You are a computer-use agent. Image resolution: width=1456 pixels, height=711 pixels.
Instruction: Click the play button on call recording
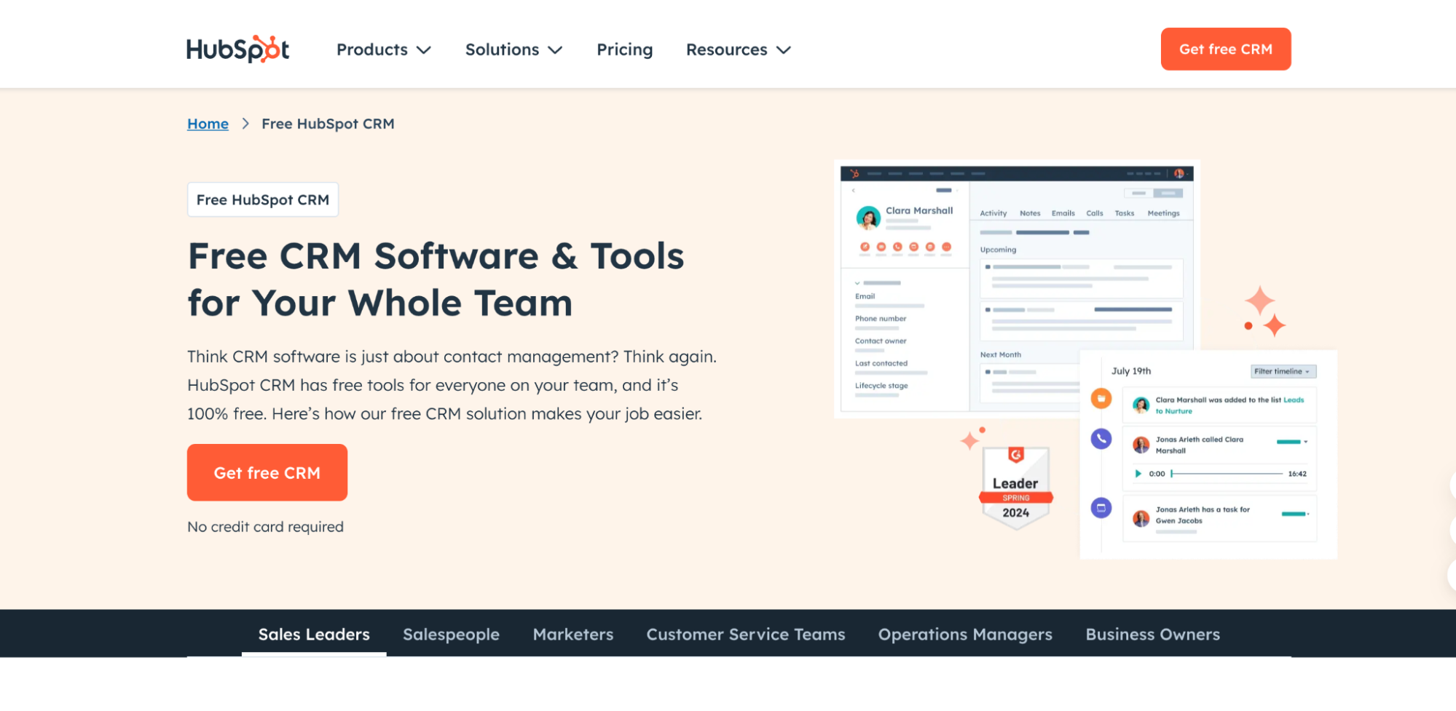1138,474
